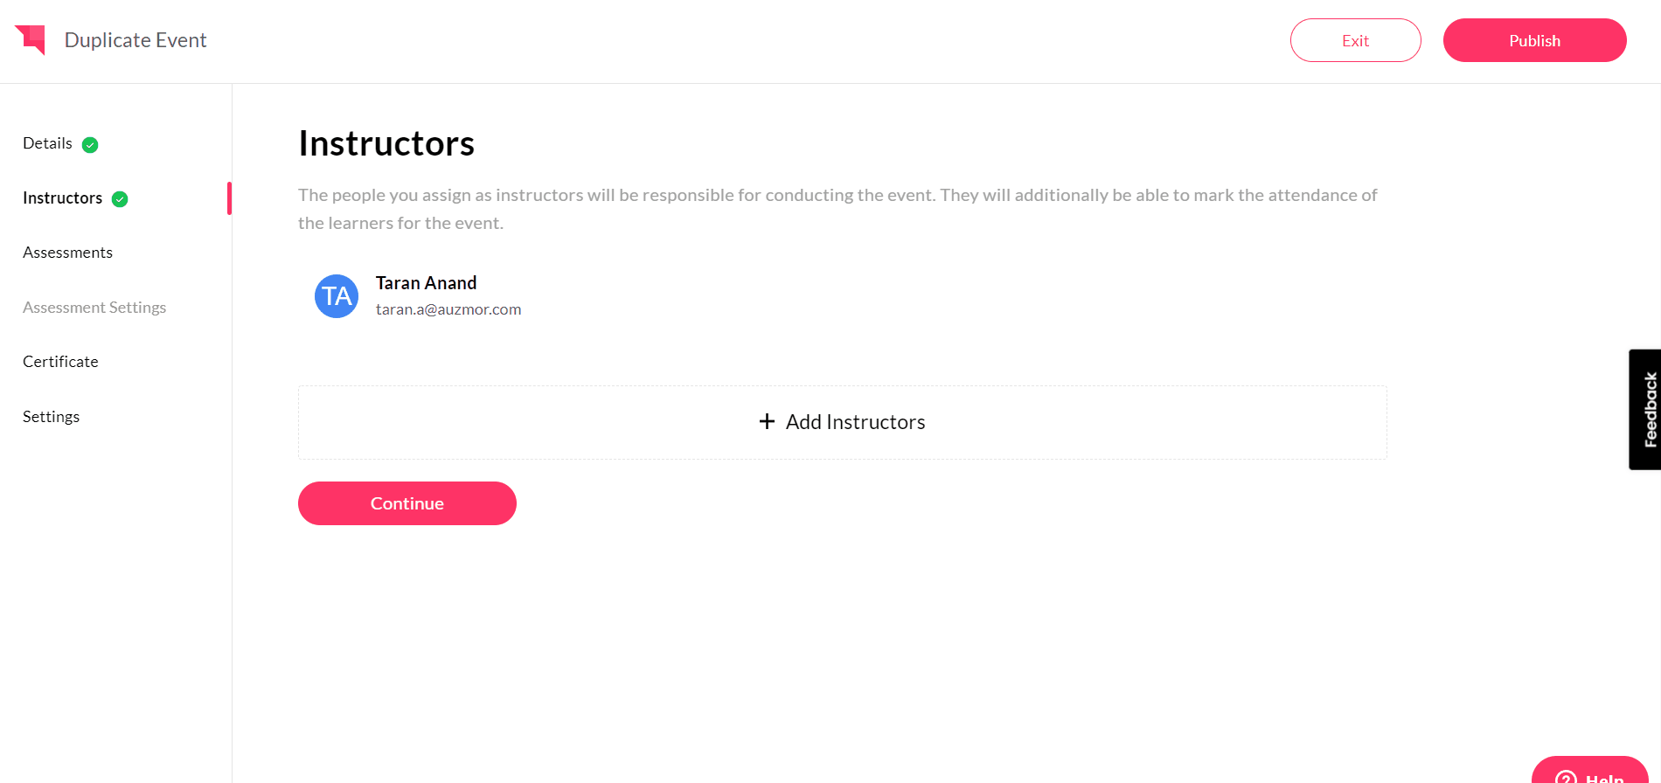Open the Certificate step

60,362
